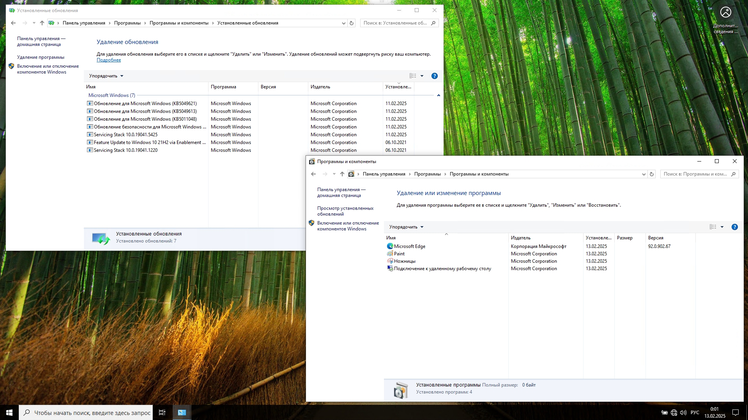Screen dimensions: 748x420
Task: Select Обновление безопасности для Microsoft Windows row
Action: [249, 127]
